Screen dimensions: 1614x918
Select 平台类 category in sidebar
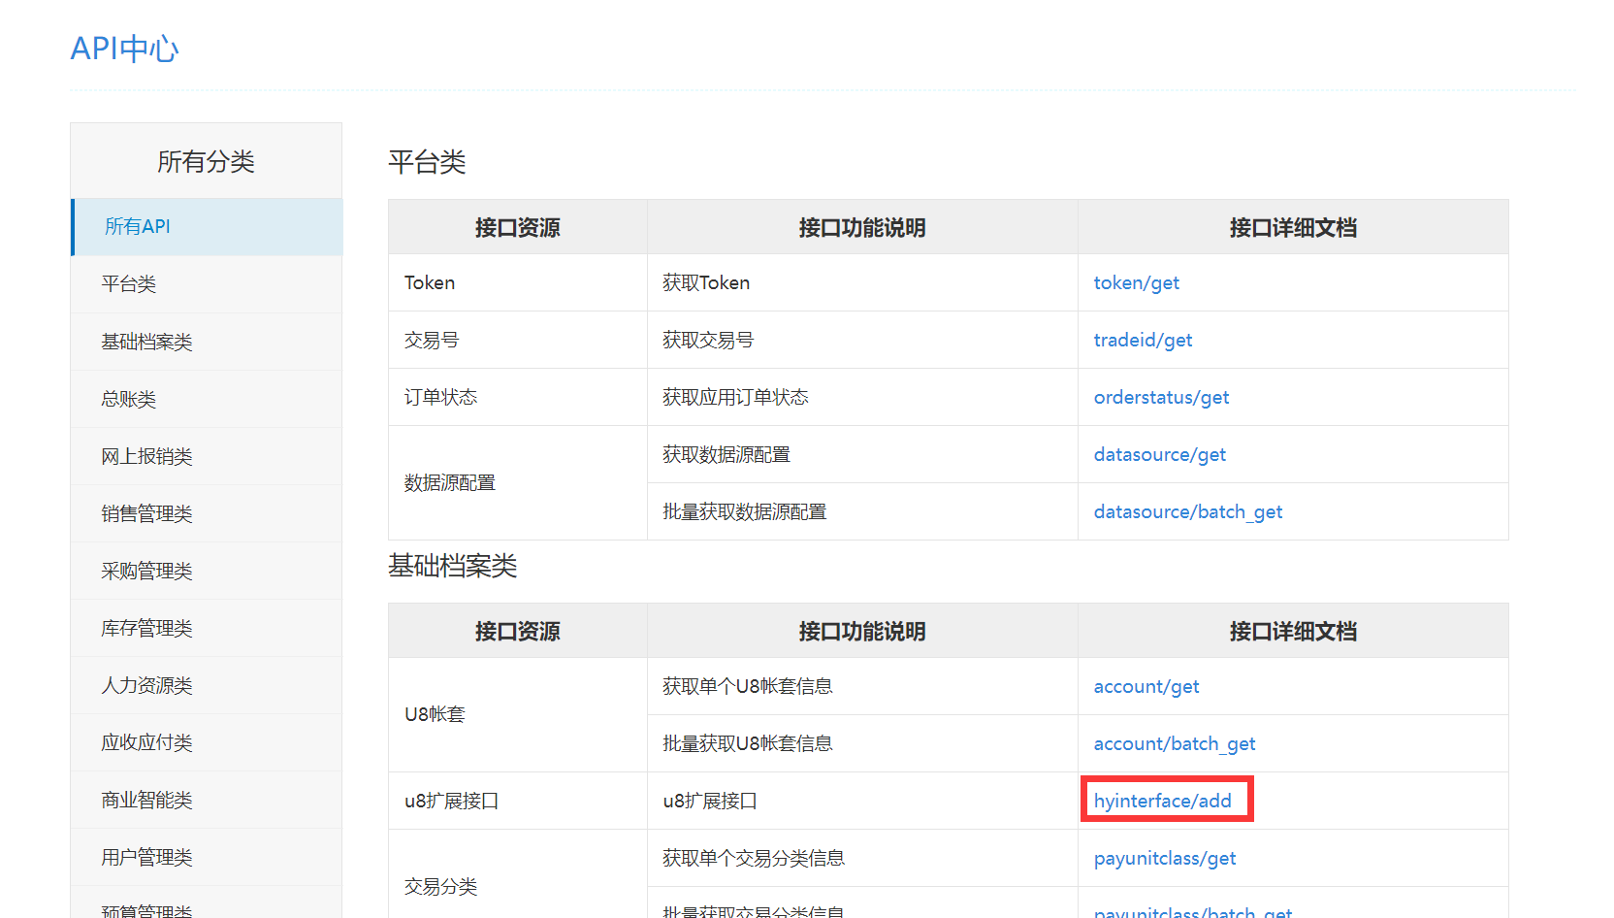pos(129,284)
